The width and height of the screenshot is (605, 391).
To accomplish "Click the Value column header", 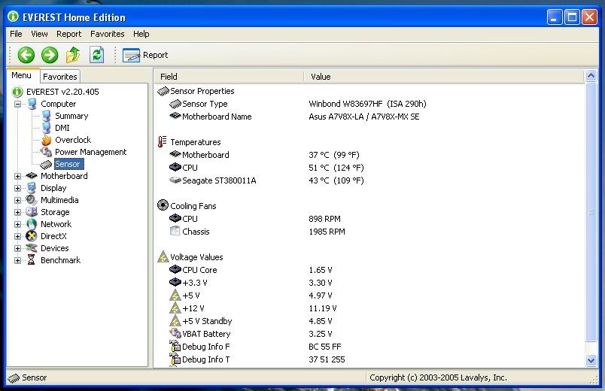I will (x=444, y=77).
